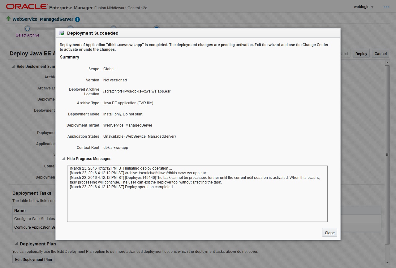Viewport: 396px width, 268px height.
Task: Click the Deploy button behind the dialog
Action: tap(361, 54)
